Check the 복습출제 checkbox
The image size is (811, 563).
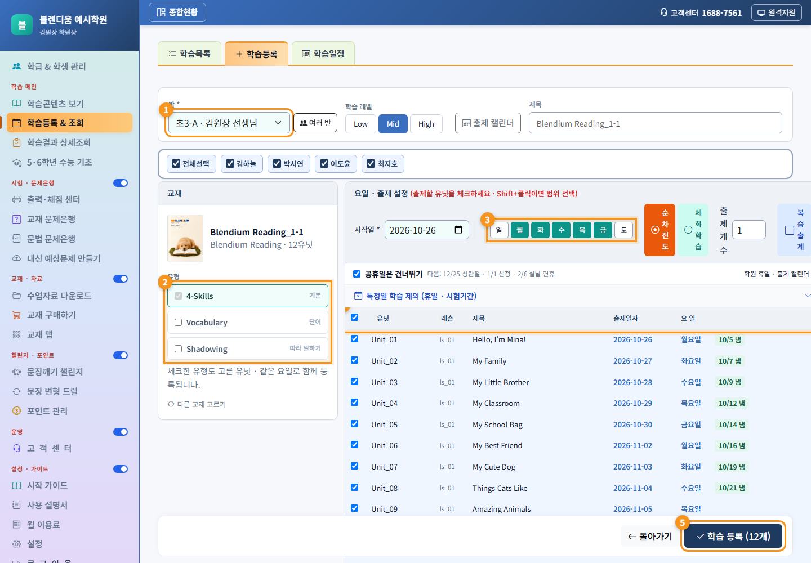[790, 230]
